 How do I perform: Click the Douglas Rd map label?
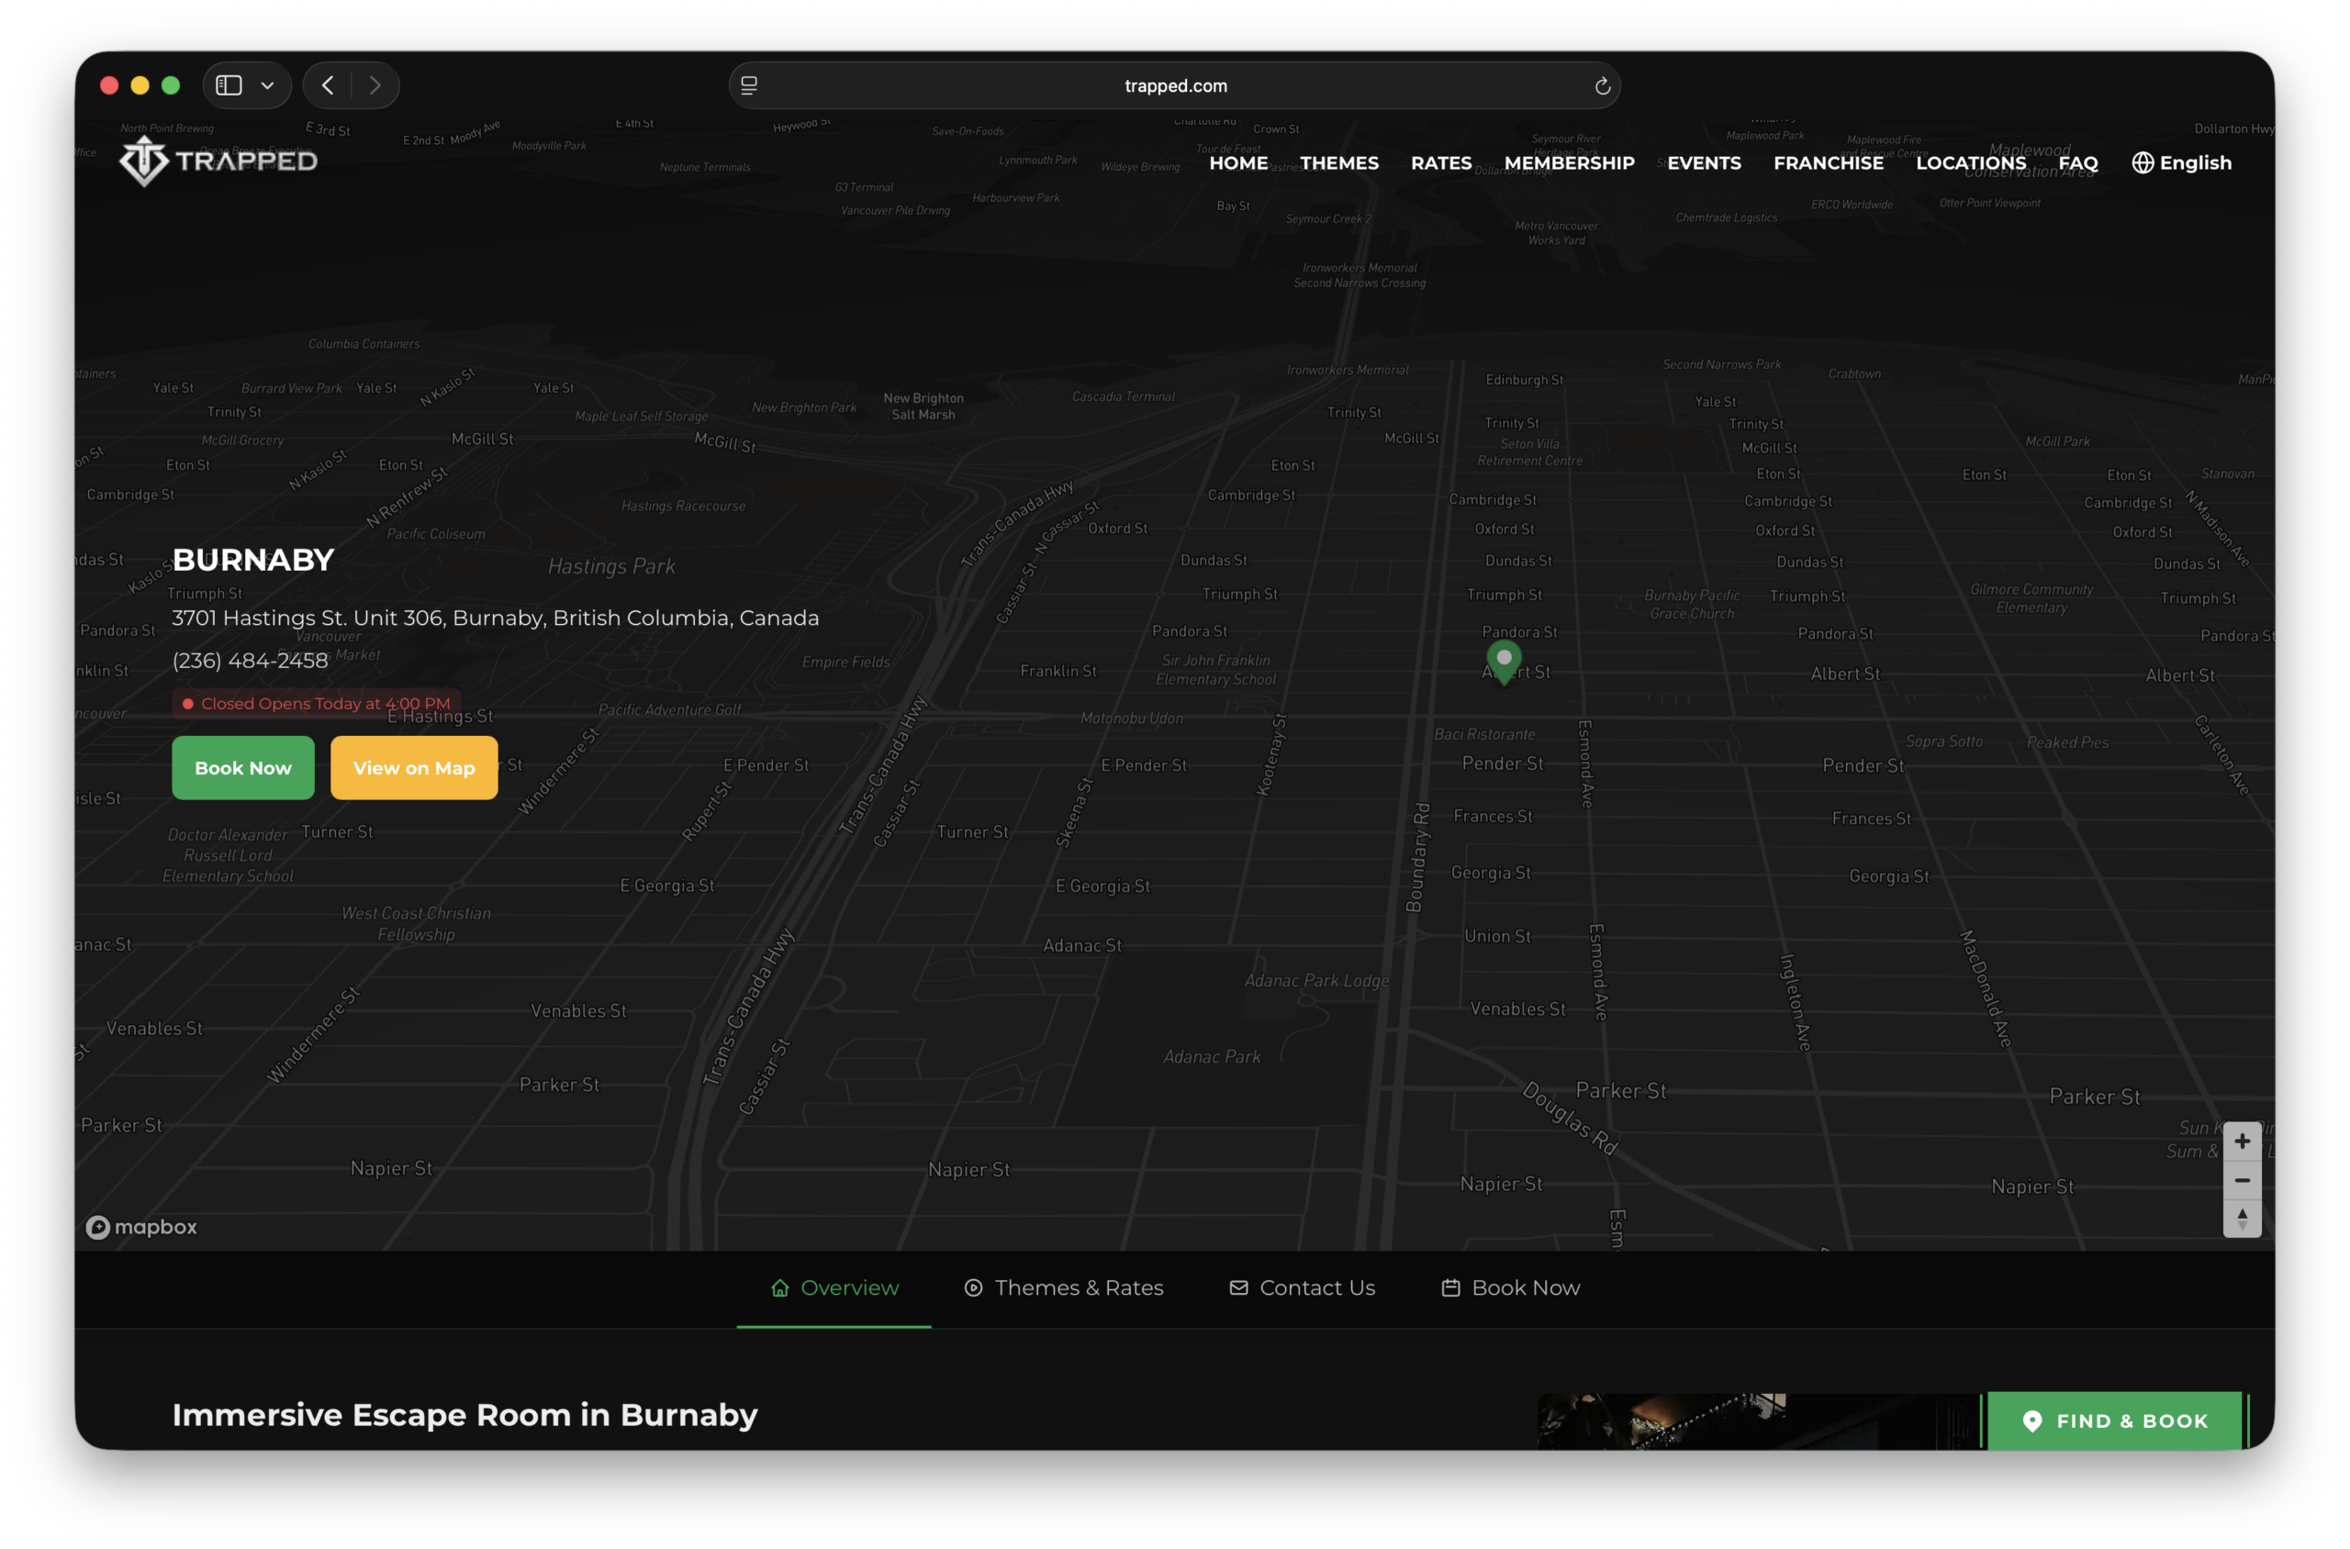[x=1570, y=1119]
